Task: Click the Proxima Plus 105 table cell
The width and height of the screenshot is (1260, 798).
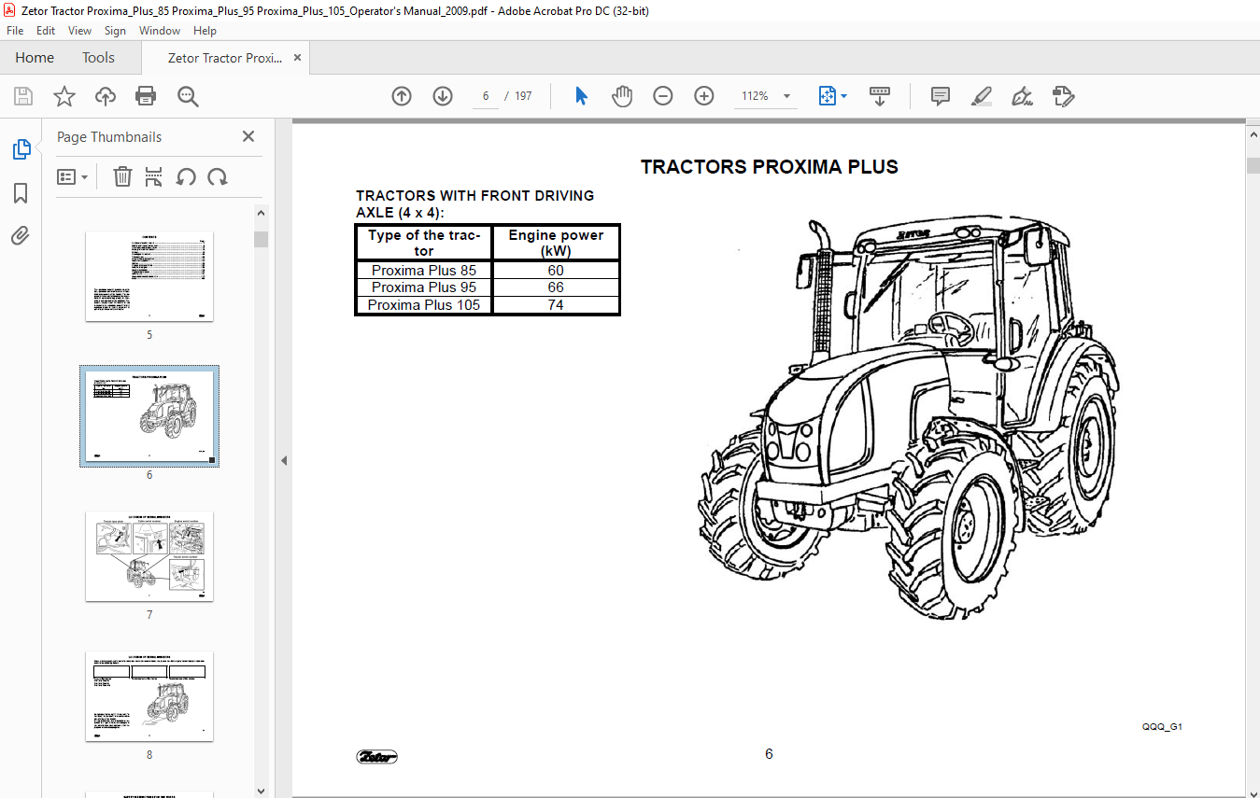Action: (x=424, y=305)
